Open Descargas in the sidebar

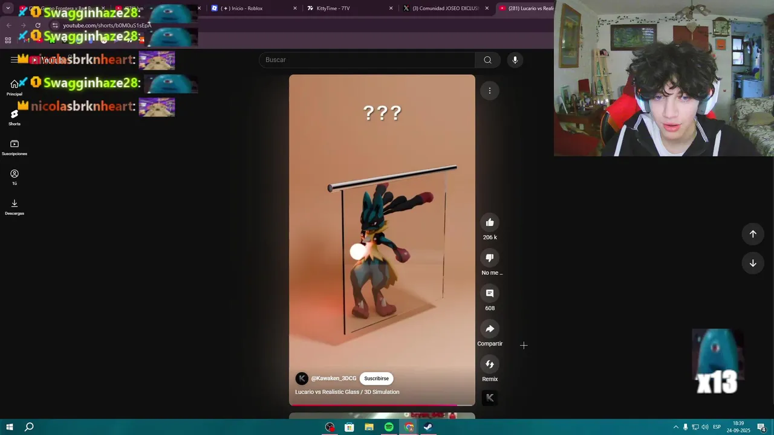(15, 207)
